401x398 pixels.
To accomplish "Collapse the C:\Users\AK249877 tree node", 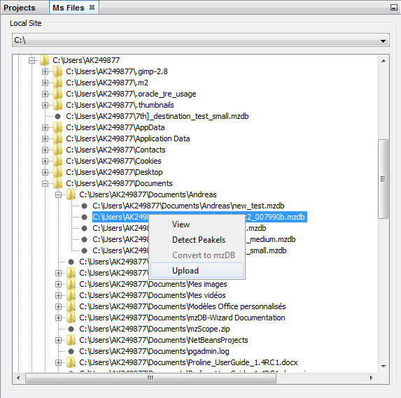I will tap(31, 61).
